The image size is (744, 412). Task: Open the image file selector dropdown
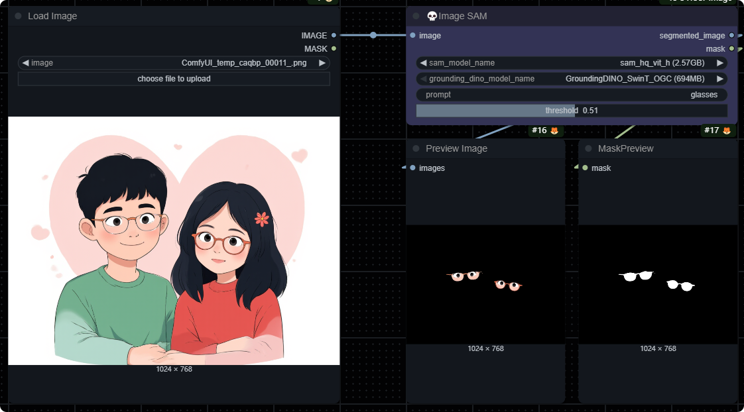point(174,63)
